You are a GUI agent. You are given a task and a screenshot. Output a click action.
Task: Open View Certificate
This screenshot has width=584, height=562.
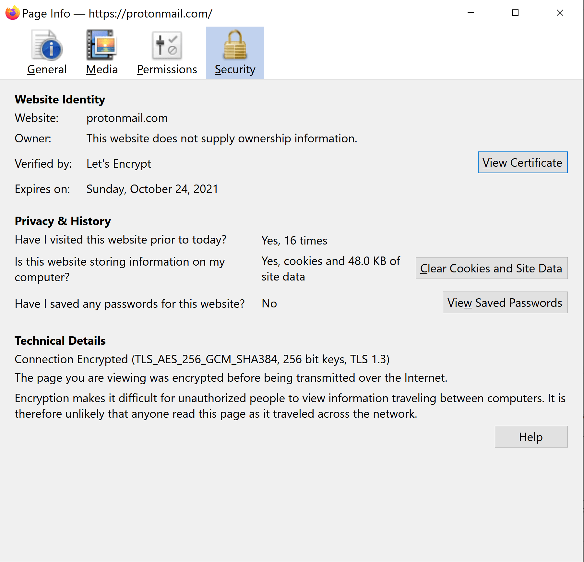(x=523, y=162)
